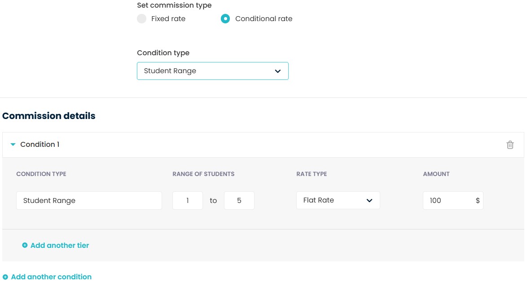Focus the Amount field showing 100
Image resolution: width=527 pixels, height=282 pixels.
click(447, 201)
